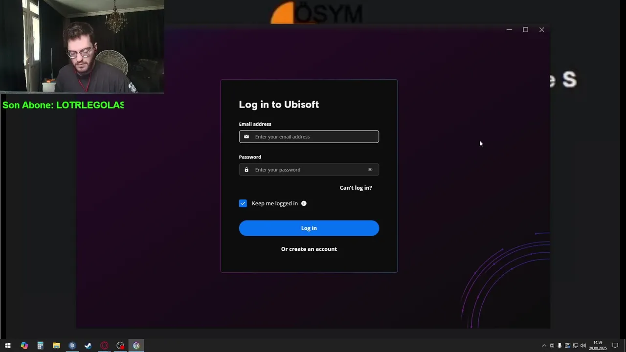Expand the hidden system tray icons

(x=544, y=346)
